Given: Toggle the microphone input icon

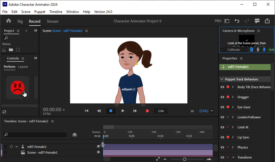Looking at the screenshot, I should tap(264, 50).
